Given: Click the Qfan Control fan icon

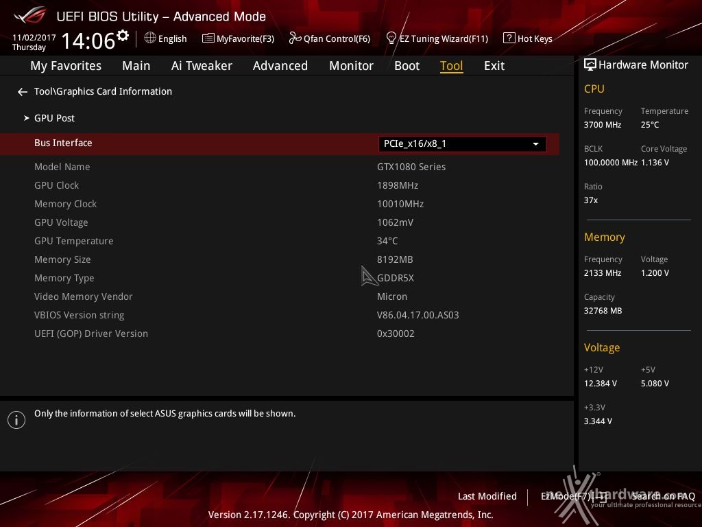Looking at the screenshot, I should (x=295, y=38).
